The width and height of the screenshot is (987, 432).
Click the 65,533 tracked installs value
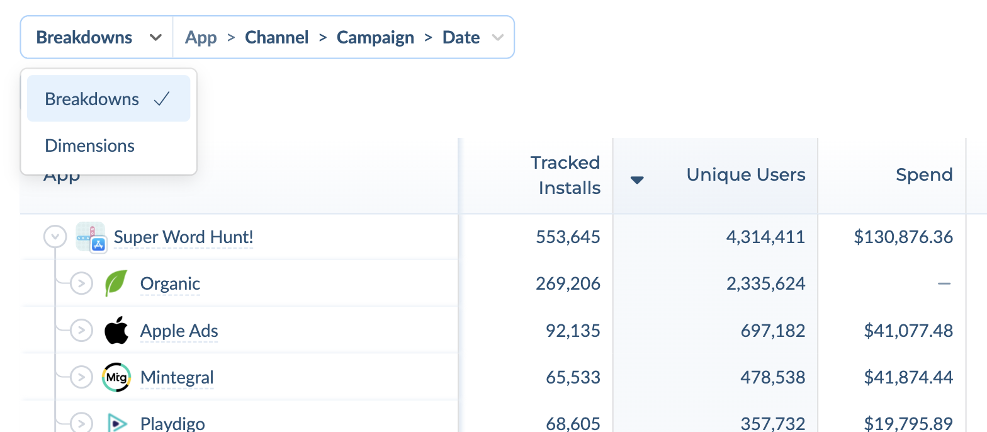coord(573,377)
